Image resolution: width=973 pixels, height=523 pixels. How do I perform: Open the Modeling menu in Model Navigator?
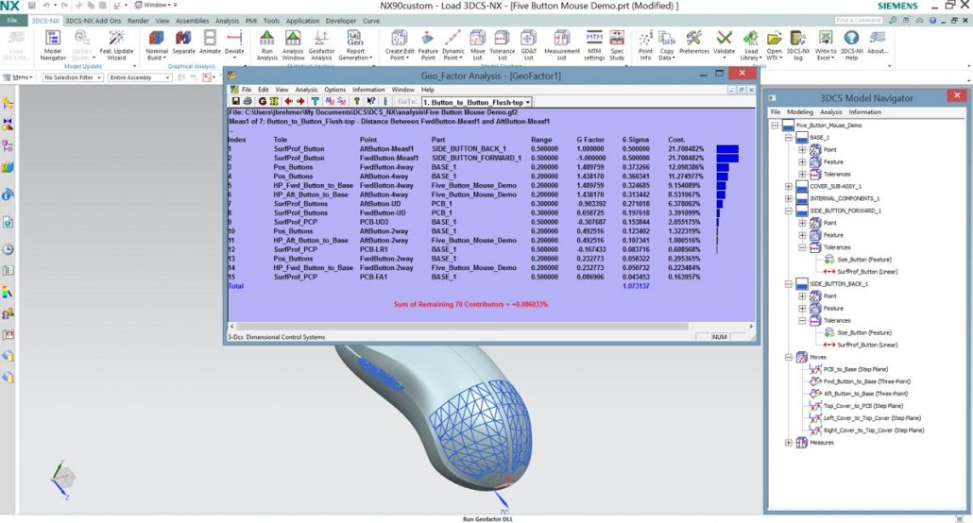pos(799,111)
